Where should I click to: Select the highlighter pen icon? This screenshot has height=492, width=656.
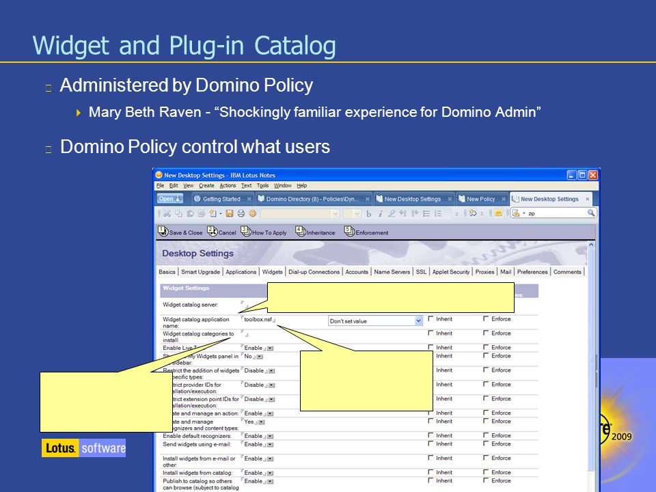click(x=392, y=214)
